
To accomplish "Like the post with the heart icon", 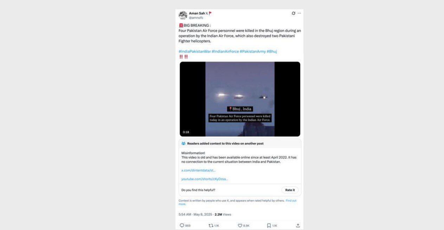I will click(240, 225).
